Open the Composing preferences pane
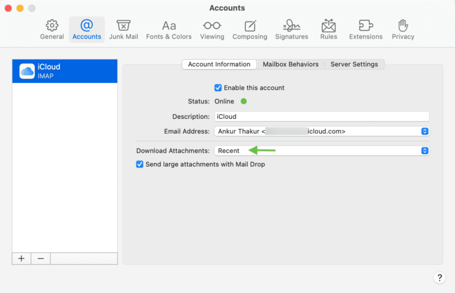Viewport: 455px width, 293px height. 250,30
